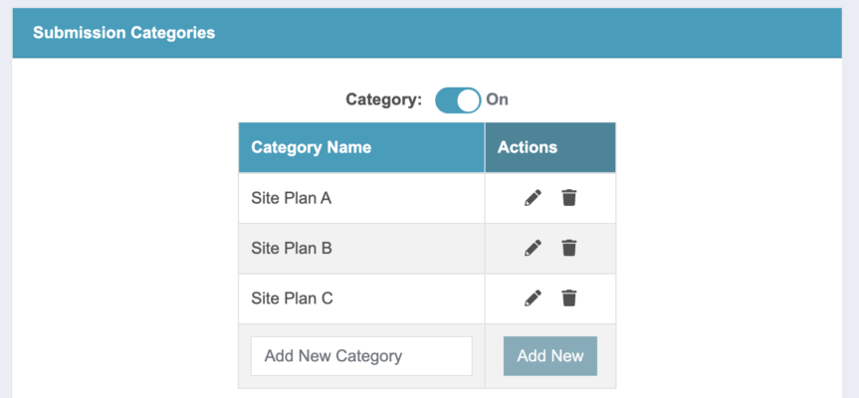Click the Add New button
859x398 pixels.
pyautogui.click(x=550, y=356)
